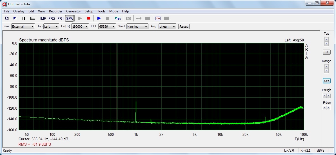This screenshot has height=155, width=336.
Task: Click the RMS = -81.9 dBFS readout
Action: click(x=35, y=145)
